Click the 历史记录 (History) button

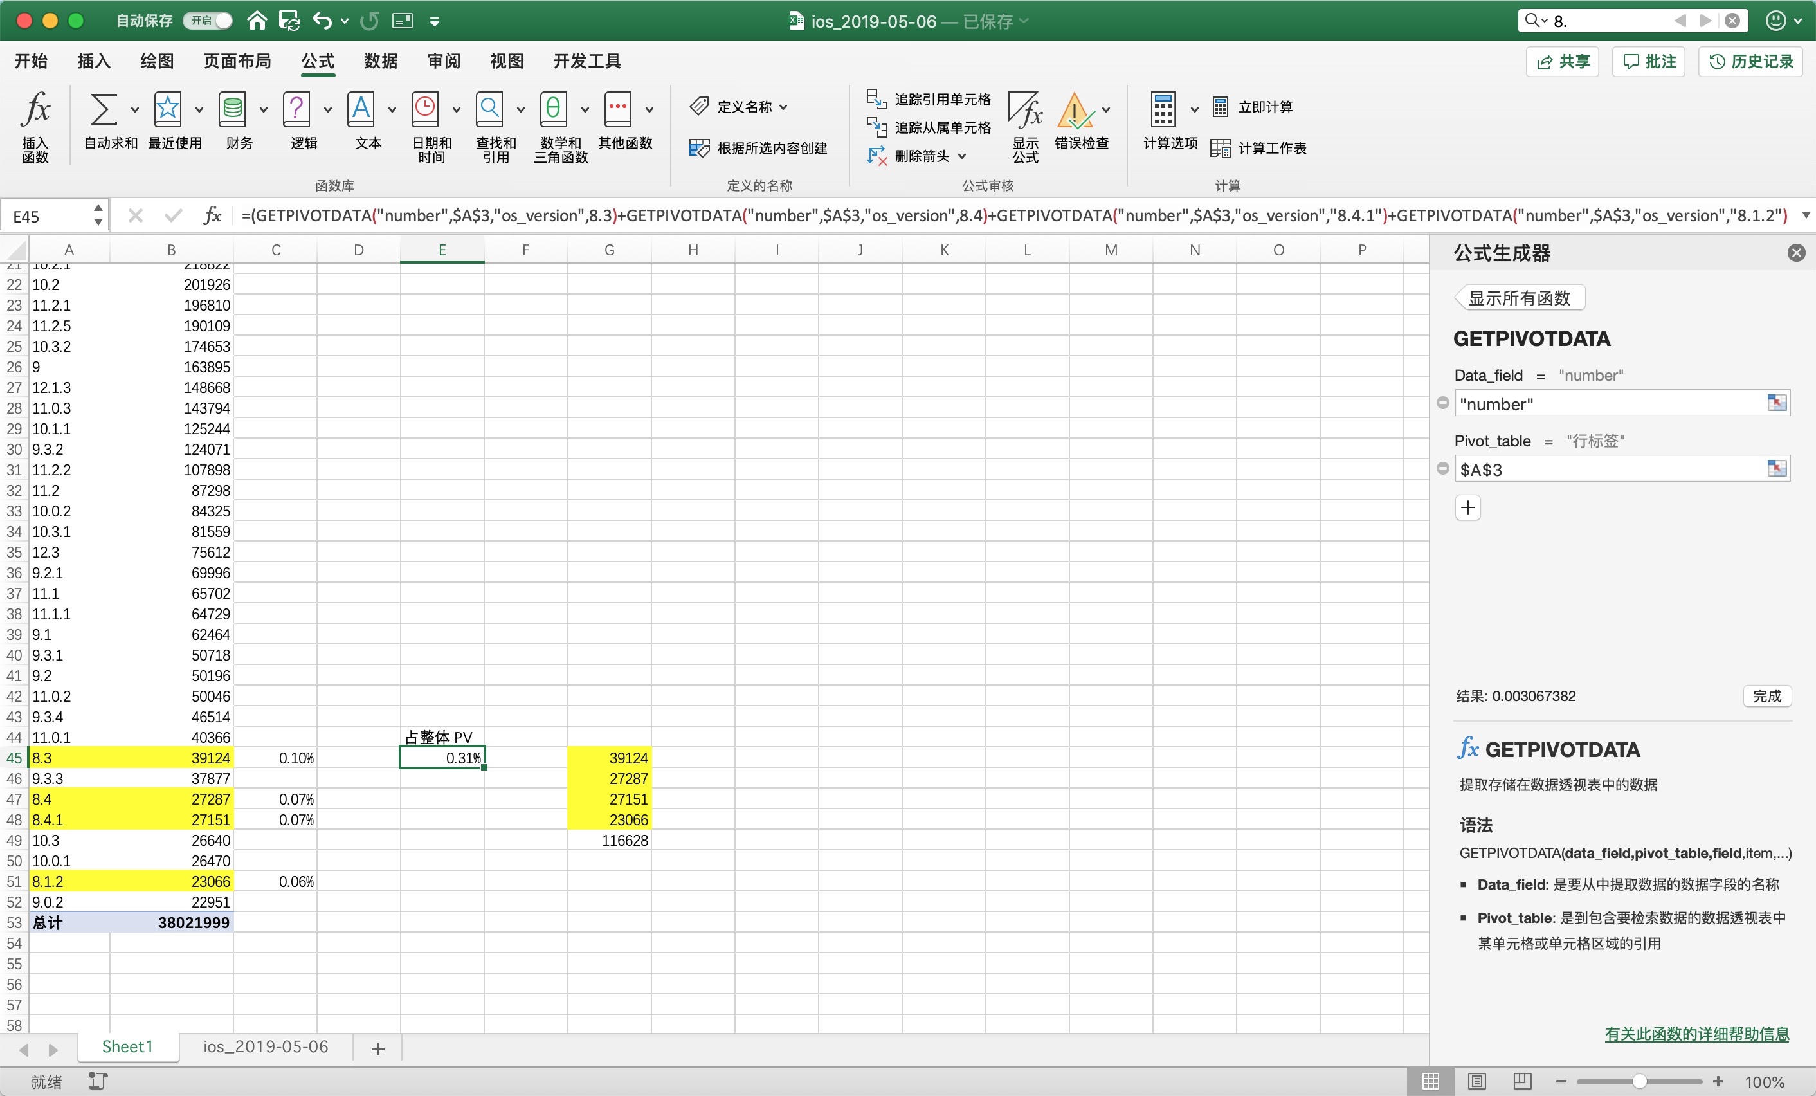tap(1750, 62)
